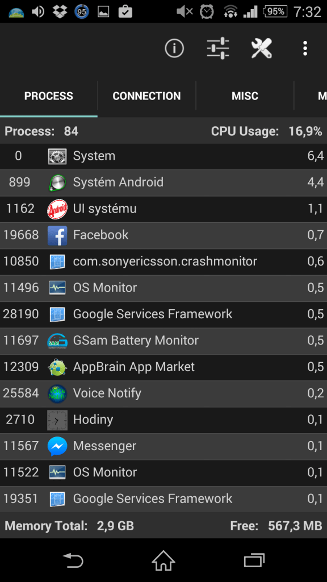Image resolution: width=327 pixels, height=582 pixels.
Task: Tap the Messenger app icon
Action: click(57, 446)
